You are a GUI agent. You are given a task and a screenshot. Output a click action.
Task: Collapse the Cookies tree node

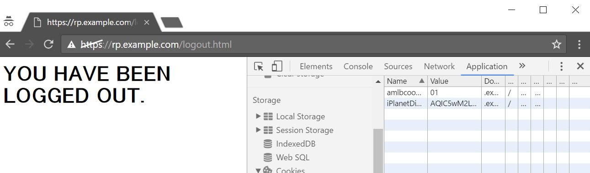258,170
